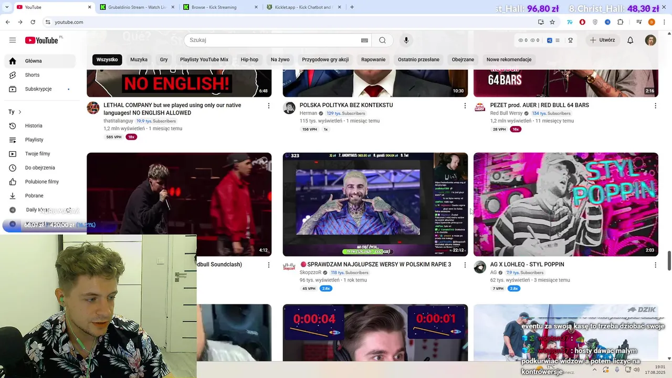Open the Chrome tab search dropdown
Viewport: 672px width, 378px height.
point(7,7)
